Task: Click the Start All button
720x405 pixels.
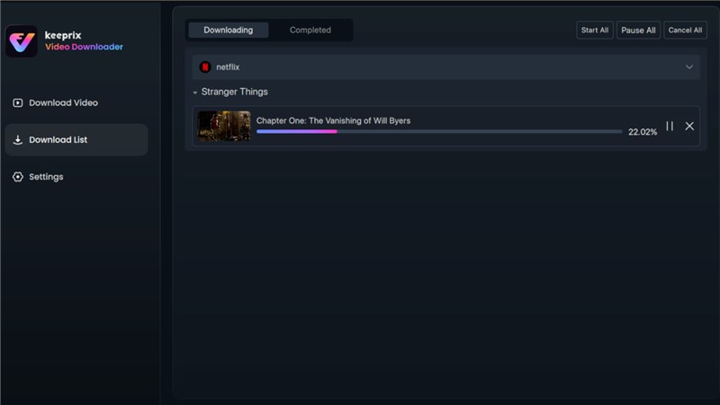Action: coord(595,31)
